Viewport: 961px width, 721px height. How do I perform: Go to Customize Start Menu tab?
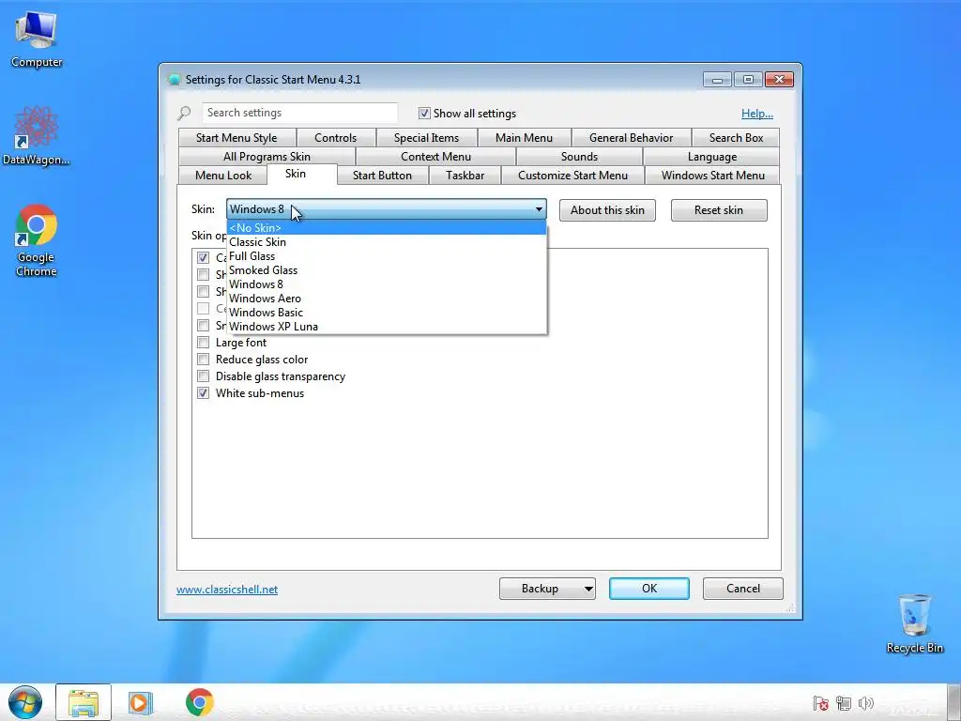coord(573,176)
